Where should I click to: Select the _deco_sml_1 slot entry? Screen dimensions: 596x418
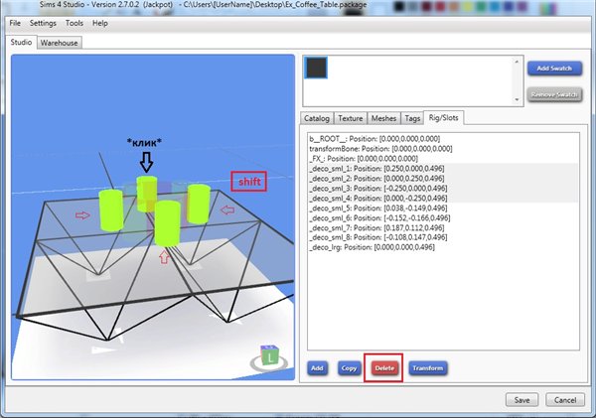click(382, 168)
